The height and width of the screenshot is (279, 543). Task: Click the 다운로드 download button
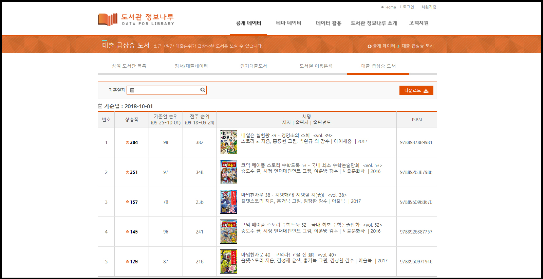(416, 90)
